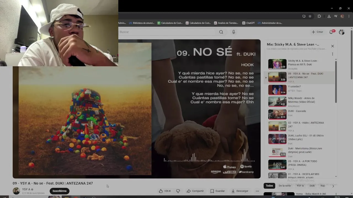Click the Crear button
353x198 pixels.
tap(317, 32)
